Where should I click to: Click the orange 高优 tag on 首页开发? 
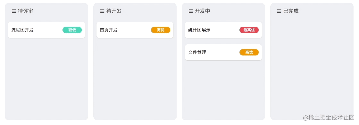pyautogui.click(x=161, y=30)
